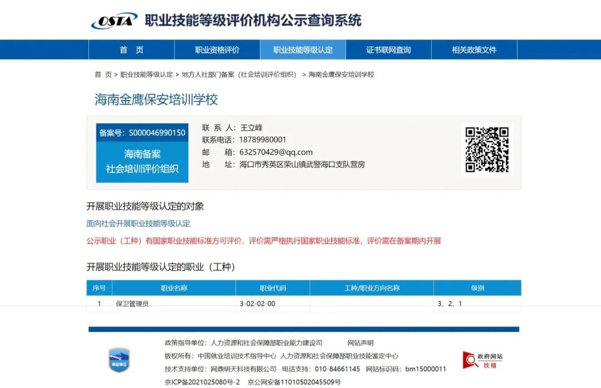Click the 序号 column header

(x=99, y=288)
